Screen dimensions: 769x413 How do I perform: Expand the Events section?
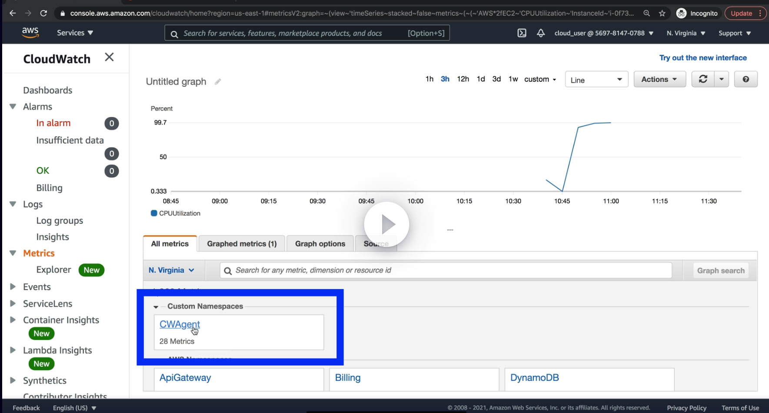(13, 287)
